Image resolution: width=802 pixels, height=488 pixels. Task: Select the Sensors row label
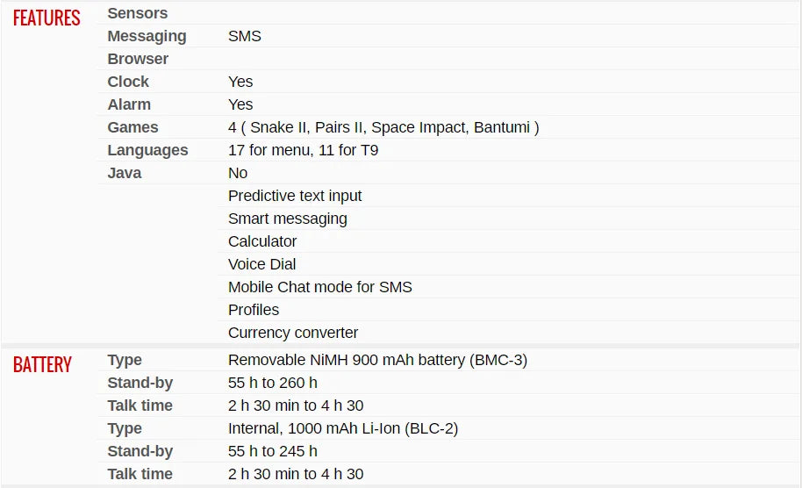point(137,13)
